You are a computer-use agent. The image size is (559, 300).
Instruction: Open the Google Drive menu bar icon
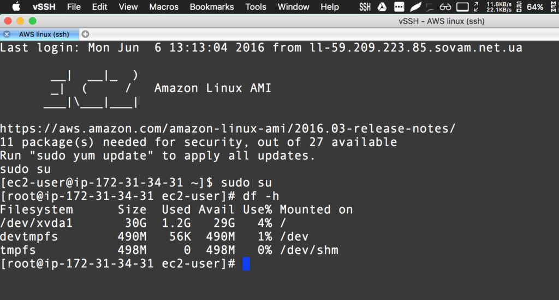[382, 7]
